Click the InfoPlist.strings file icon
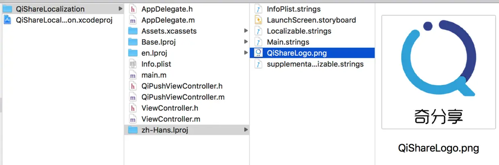Screen dimensions: 499x165 258,9
